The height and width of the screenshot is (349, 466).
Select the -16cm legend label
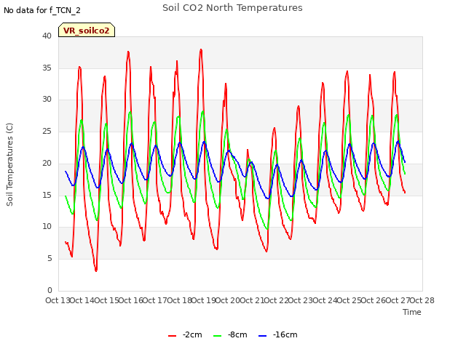[x=285, y=334]
